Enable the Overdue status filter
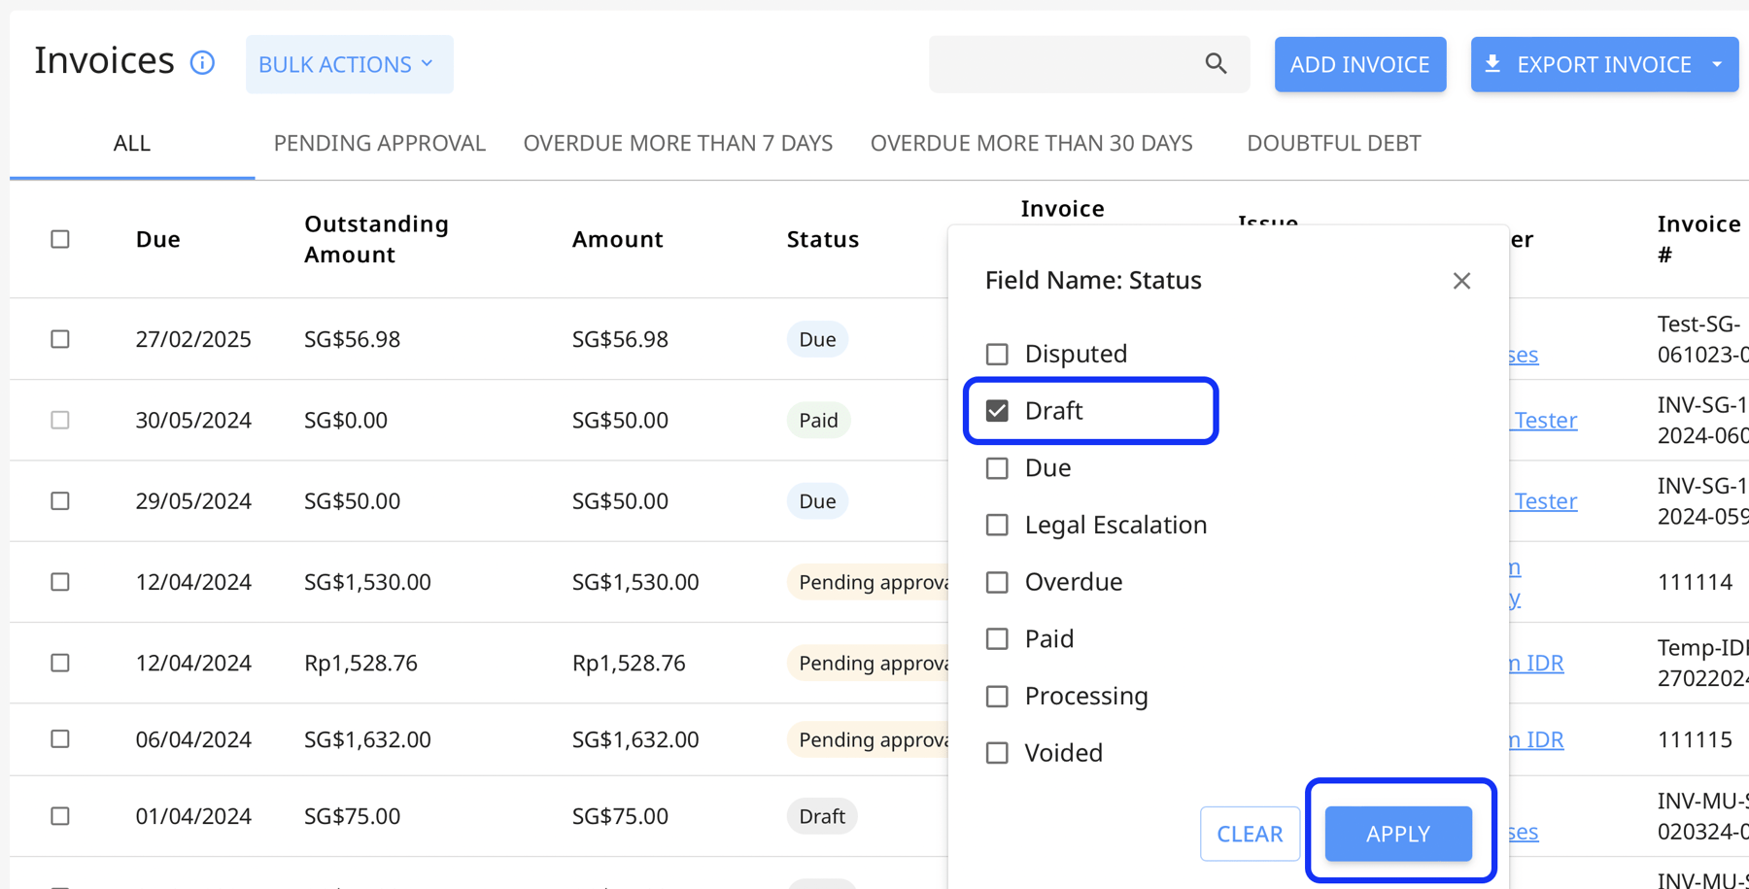The height and width of the screenshot is (889, 1749). point(997,582)
